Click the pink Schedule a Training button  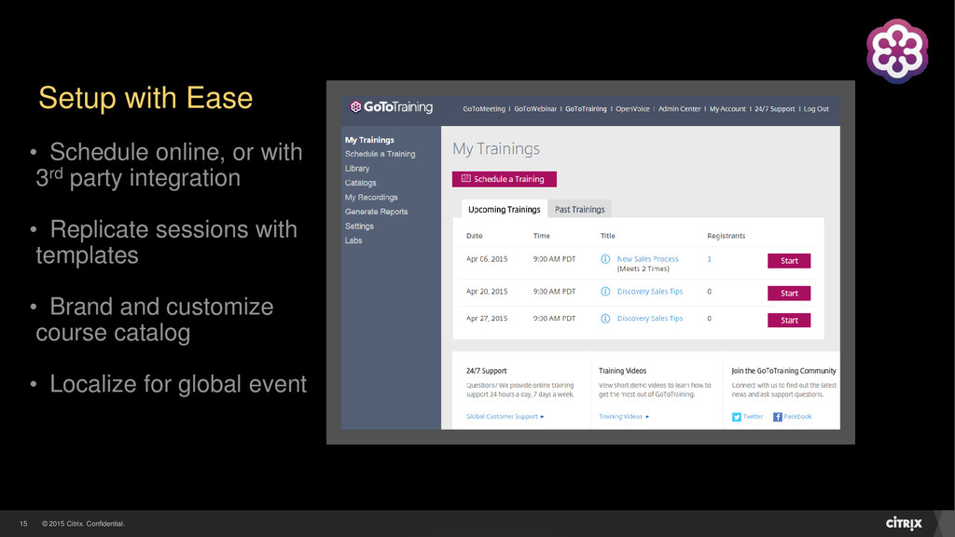[504, 179]
